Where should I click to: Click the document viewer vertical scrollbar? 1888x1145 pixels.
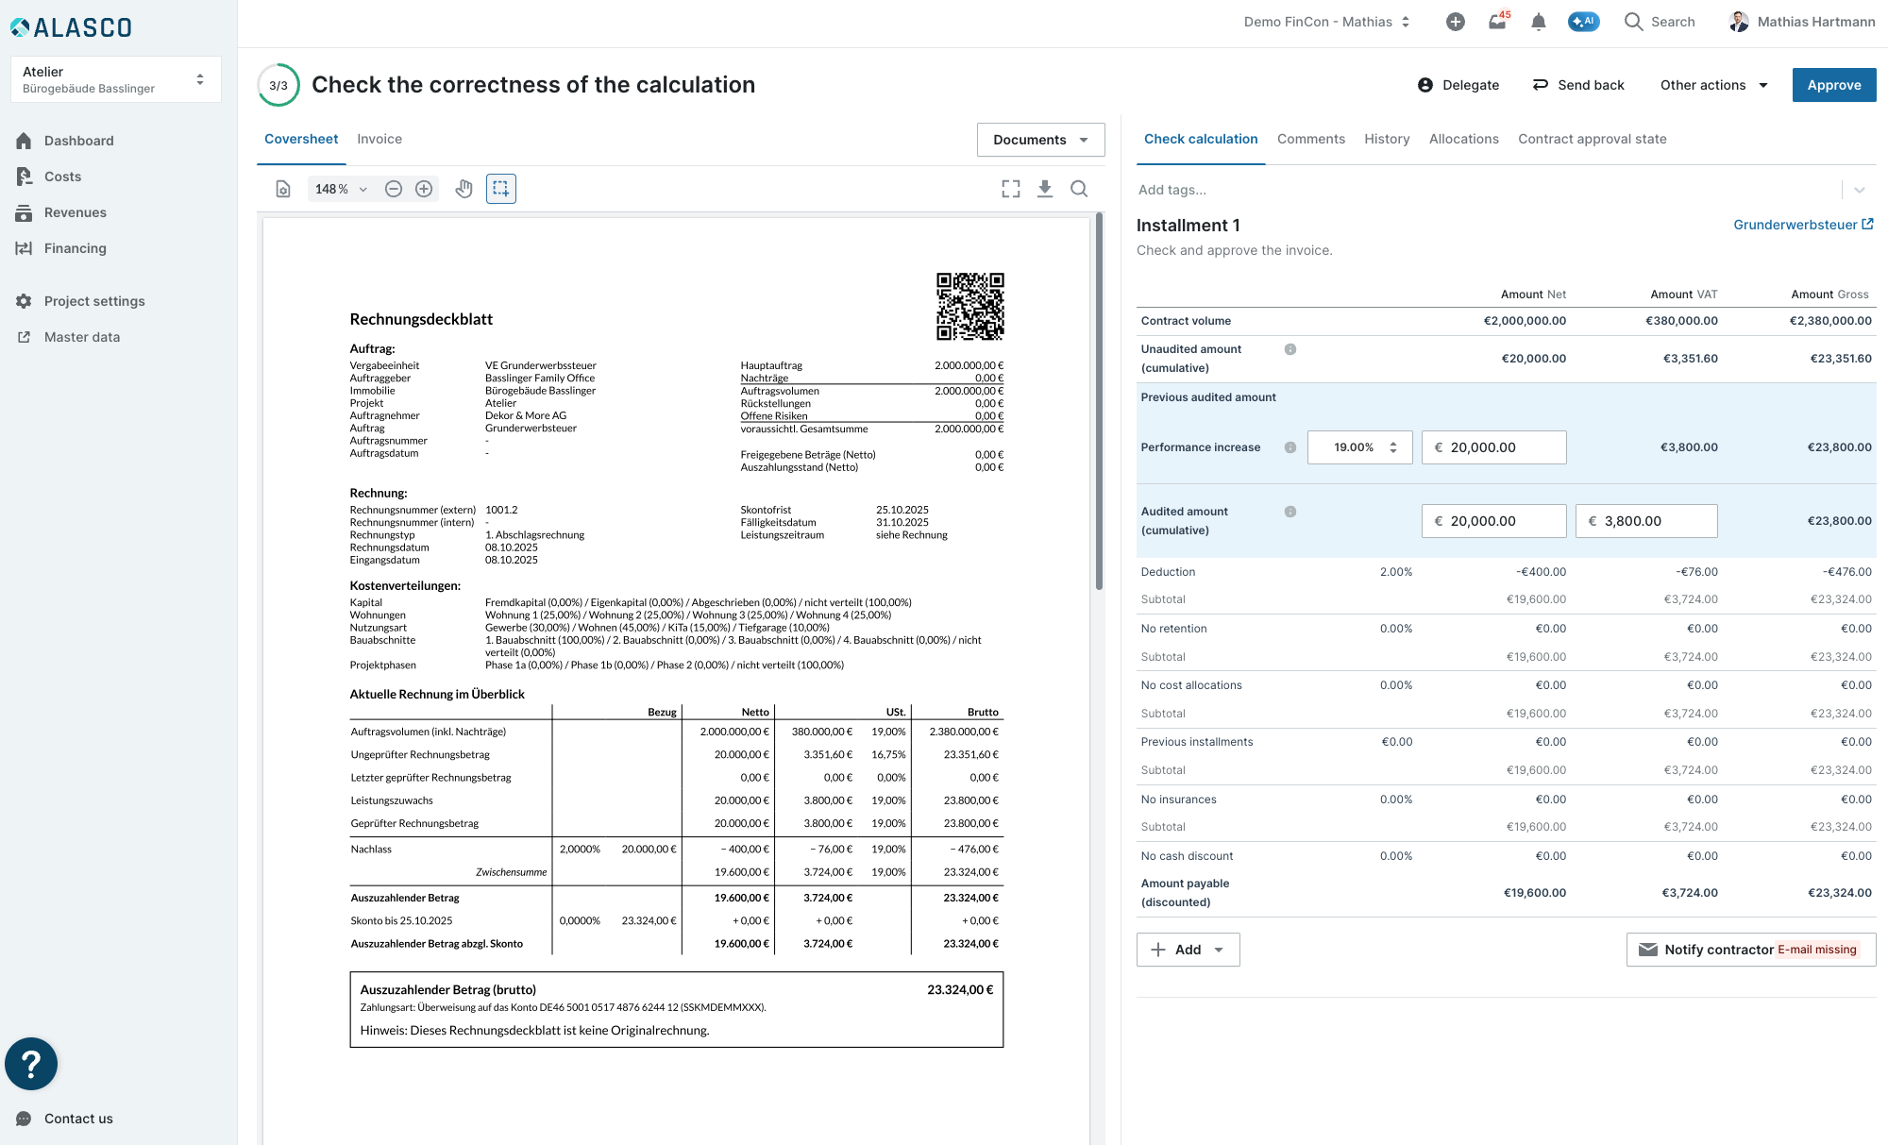pyautogui.click(x=1099, y=401)
